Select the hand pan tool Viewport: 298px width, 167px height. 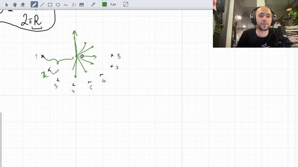(14, 5)
